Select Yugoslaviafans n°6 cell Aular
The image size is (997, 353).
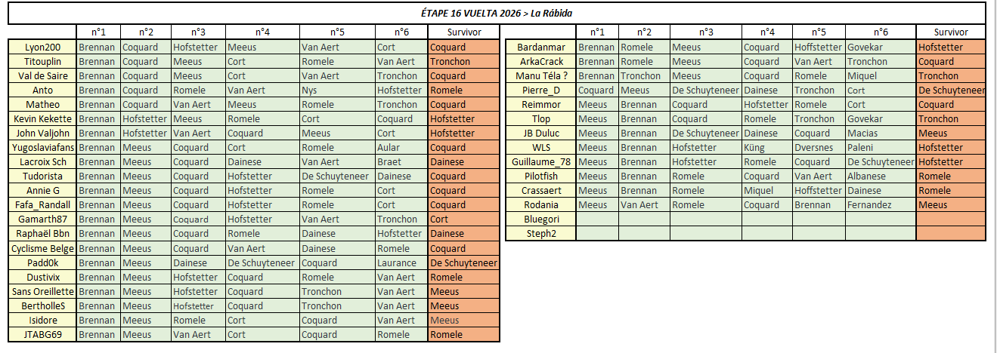(401, 148)
